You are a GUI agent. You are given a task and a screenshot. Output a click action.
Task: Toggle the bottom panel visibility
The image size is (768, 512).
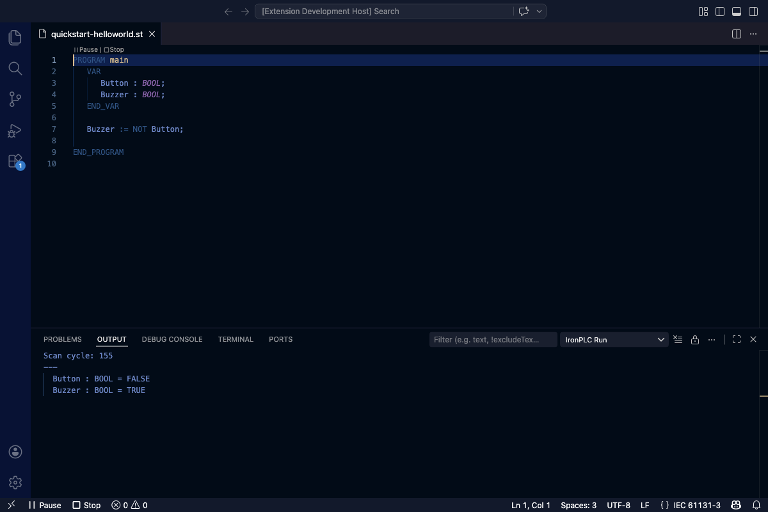coord(736,12)
